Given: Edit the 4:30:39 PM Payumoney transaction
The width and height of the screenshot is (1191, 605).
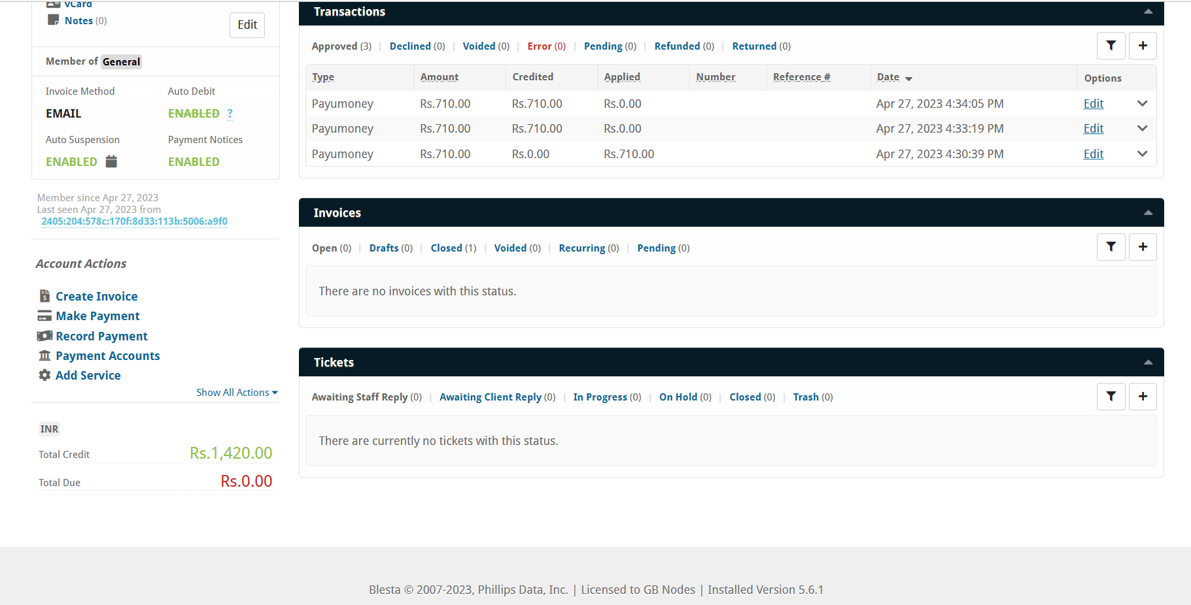Looking at the screenshot, I should coord(1093,154).
